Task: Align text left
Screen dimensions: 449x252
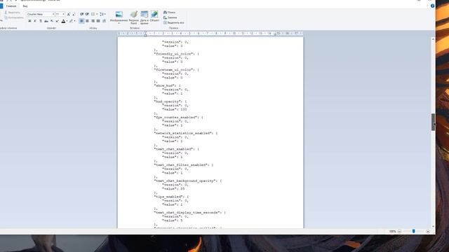Action: click(x=81, y=21)
